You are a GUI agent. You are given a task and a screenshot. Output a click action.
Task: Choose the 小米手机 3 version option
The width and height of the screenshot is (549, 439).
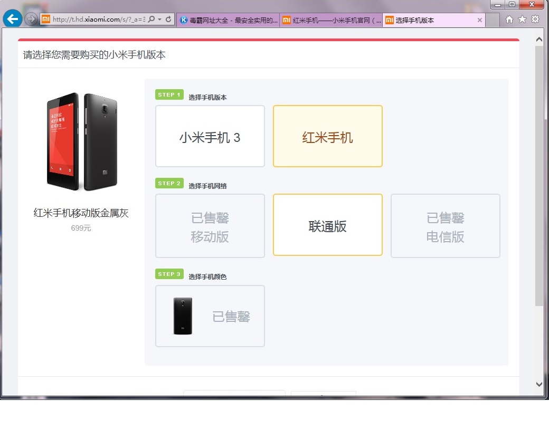pyautogui.click(x=210, y=136)
